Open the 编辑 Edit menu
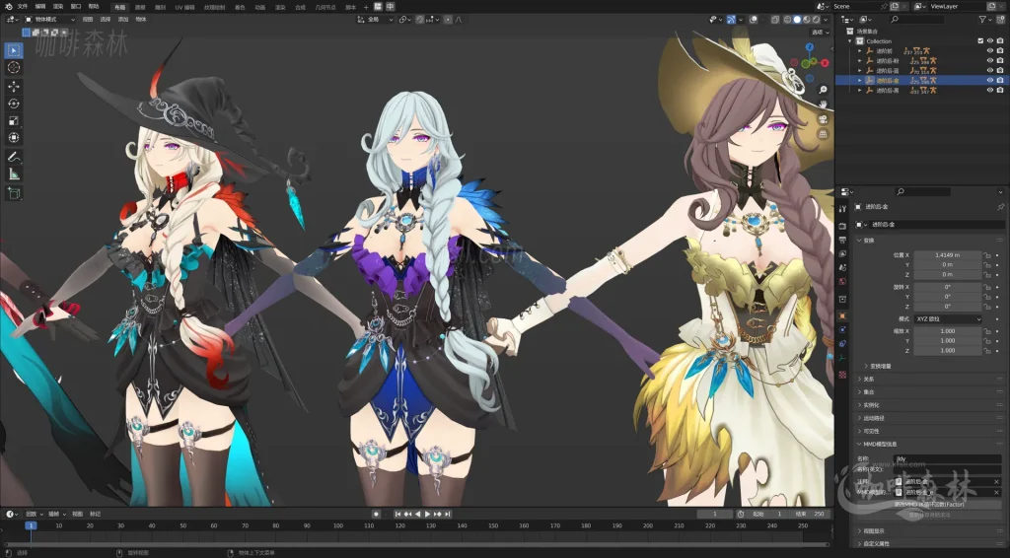 [39, 7]
